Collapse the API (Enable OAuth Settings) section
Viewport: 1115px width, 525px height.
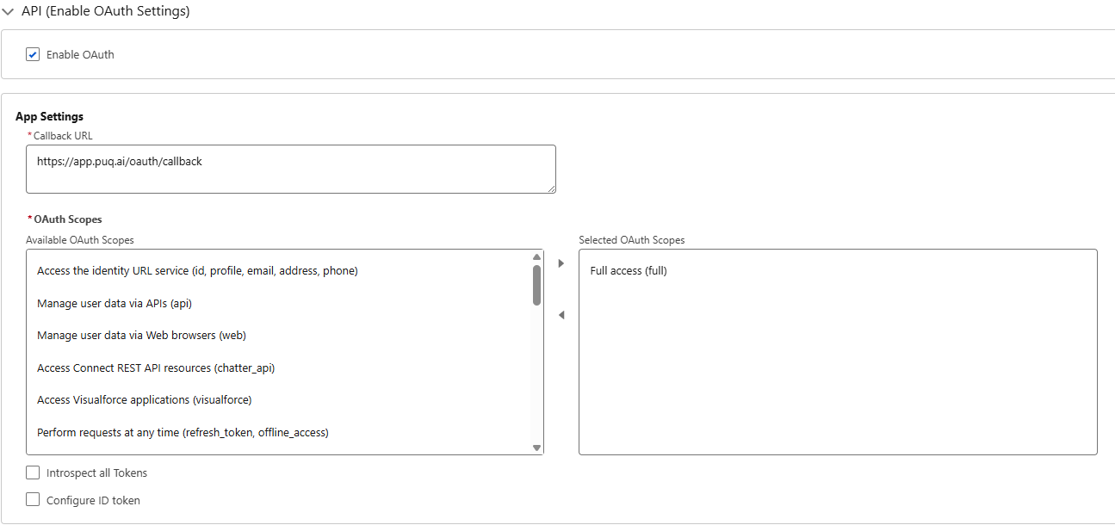pos(8,11)
